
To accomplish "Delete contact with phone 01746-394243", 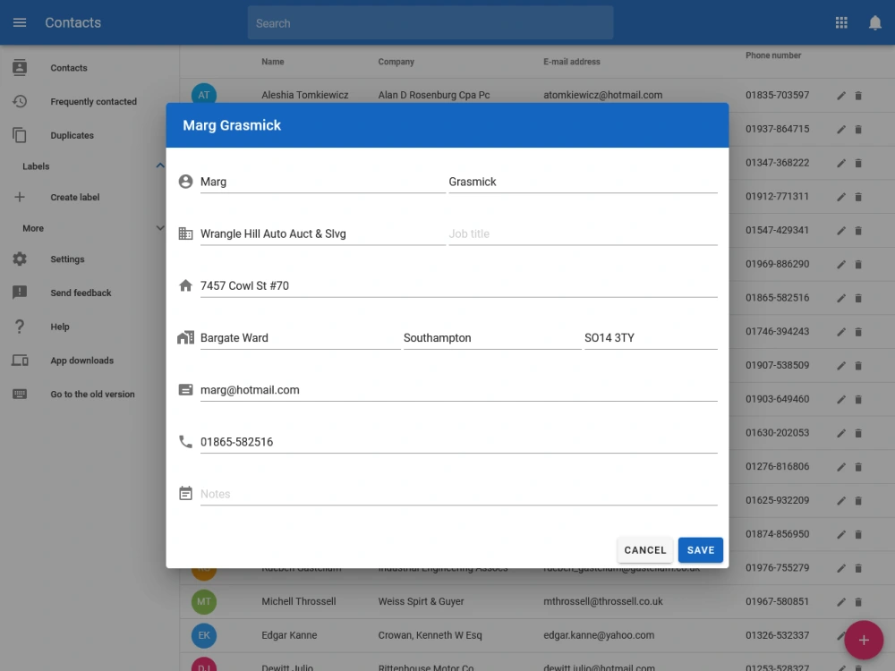I will coord(858,332).
